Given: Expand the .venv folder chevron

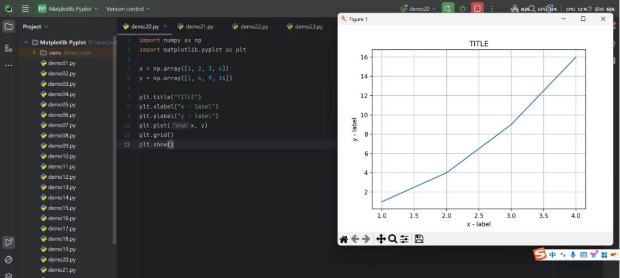Looking at the screenshot, I should [34, 53].
